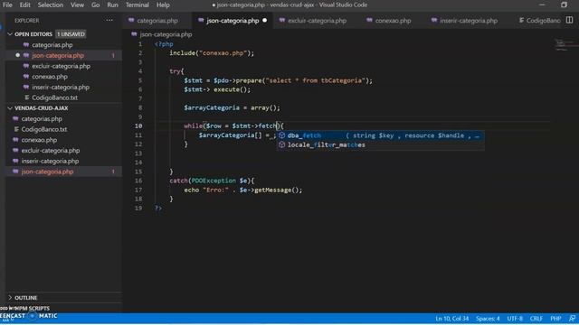The width and height of the screenshot is (579, 325).
Task: Open the Help menu
Action: (163, 5)
